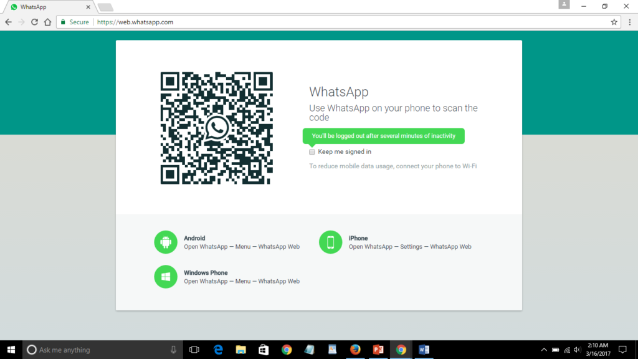Viewport: 638px width, 359px height.
Task: Click the Wi-Fi data usage hint text
Action: point(393,166)
